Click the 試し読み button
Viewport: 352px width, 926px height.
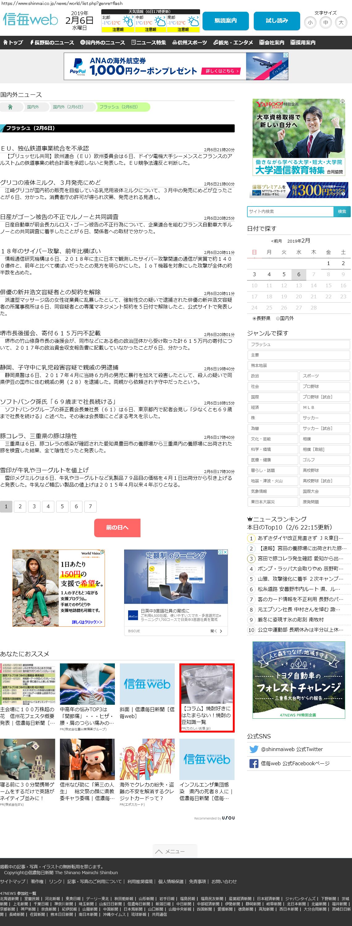[277, 21]
